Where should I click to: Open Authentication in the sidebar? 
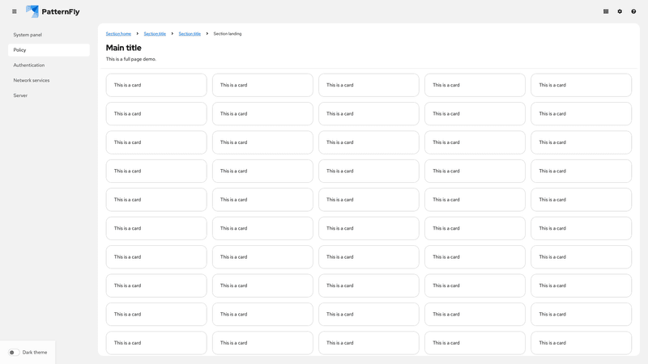[x=29, y=66]
